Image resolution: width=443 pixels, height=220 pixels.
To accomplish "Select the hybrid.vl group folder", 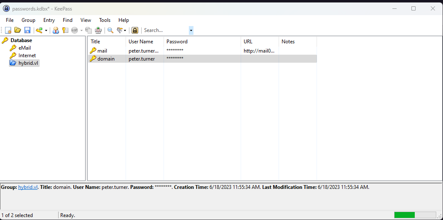I will click(x=28, y=63).
